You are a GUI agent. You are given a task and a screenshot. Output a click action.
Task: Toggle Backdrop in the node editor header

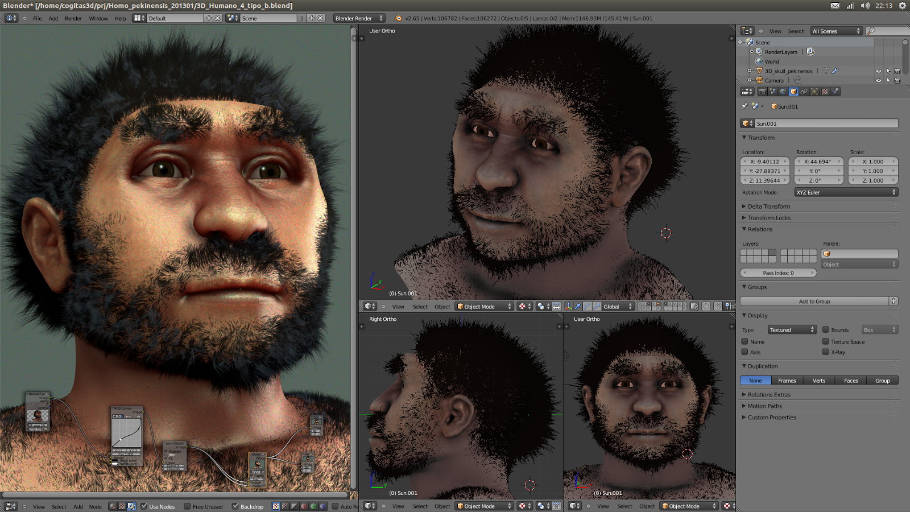tap(235, 506)
